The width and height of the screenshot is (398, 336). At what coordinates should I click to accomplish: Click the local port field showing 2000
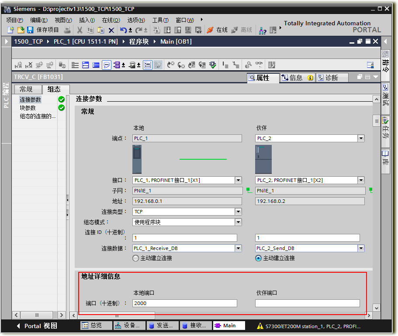coord(185,303)
